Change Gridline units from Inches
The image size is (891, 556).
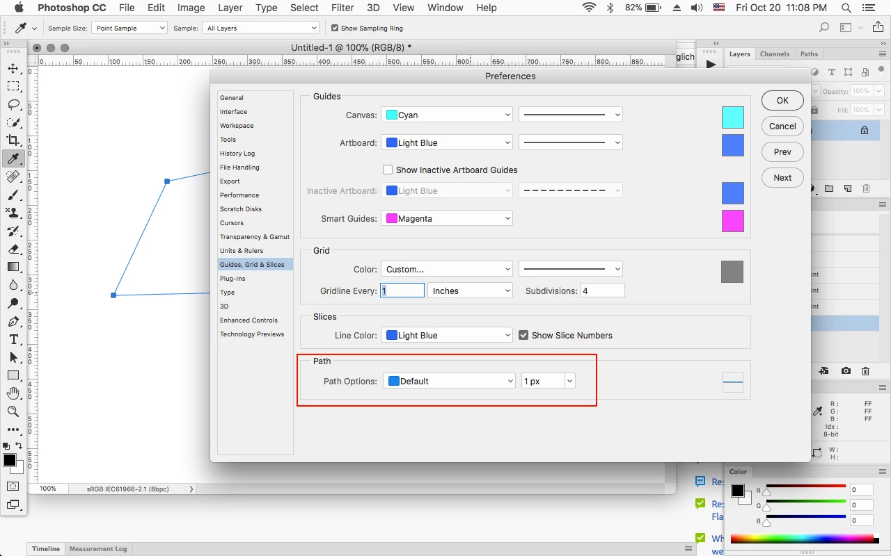pos(471,291)
